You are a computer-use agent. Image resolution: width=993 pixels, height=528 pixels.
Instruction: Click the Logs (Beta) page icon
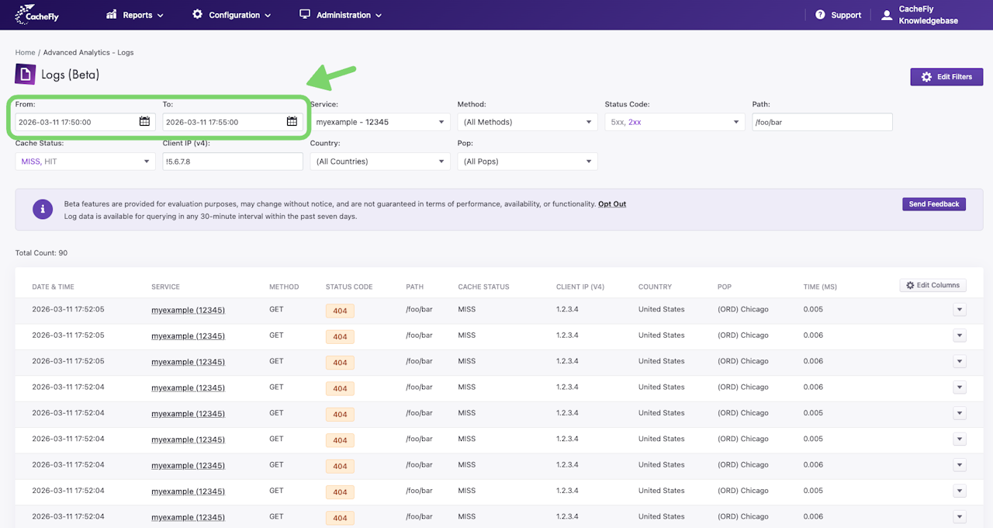point(25,75)
